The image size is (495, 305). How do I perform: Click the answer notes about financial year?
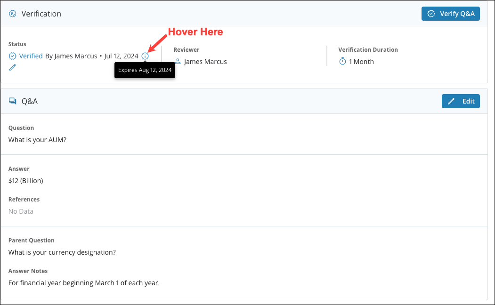[x=84, y=283]
